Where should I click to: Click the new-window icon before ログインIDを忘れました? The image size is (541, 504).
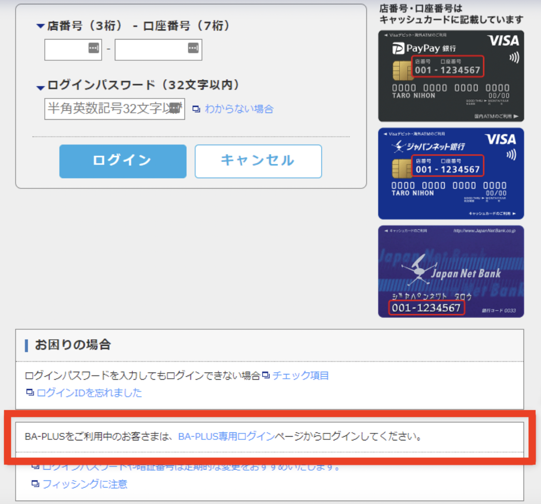pyautogui.click(x=30, y=392)
